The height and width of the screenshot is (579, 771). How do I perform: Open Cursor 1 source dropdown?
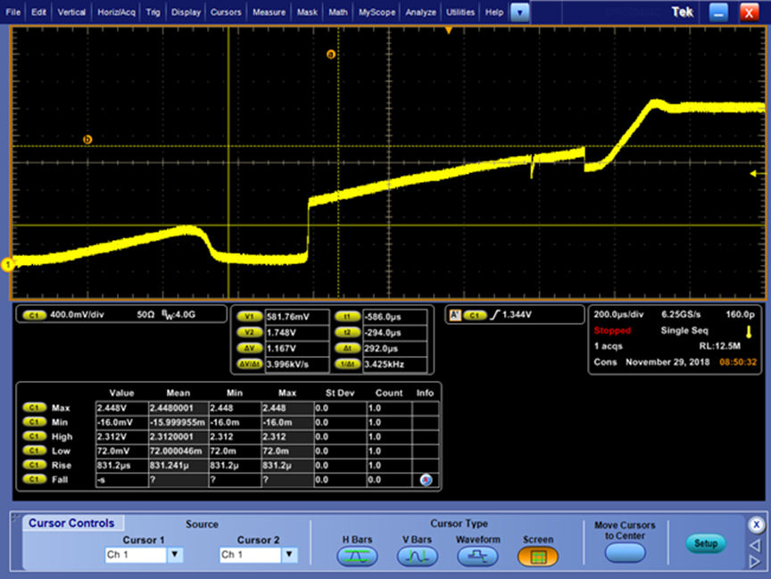[175, 554]
